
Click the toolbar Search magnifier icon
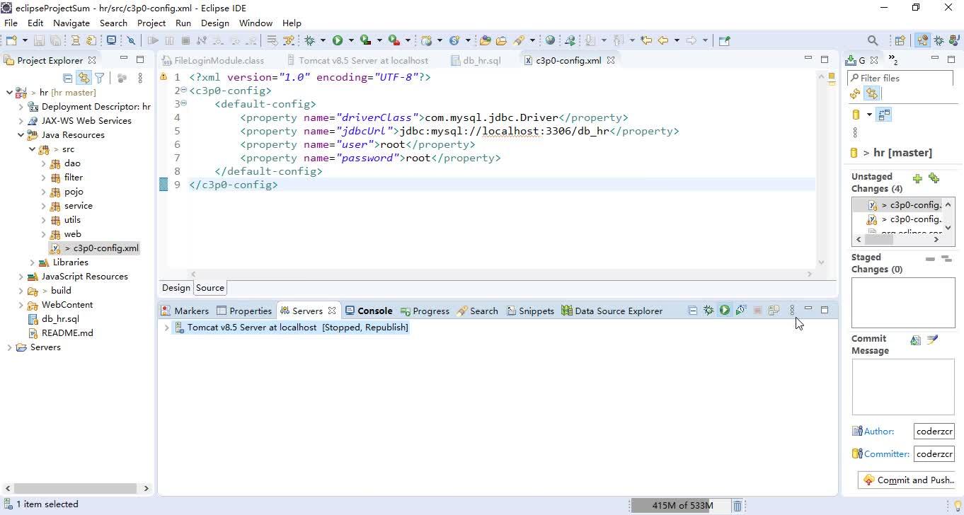coord(873,40)
